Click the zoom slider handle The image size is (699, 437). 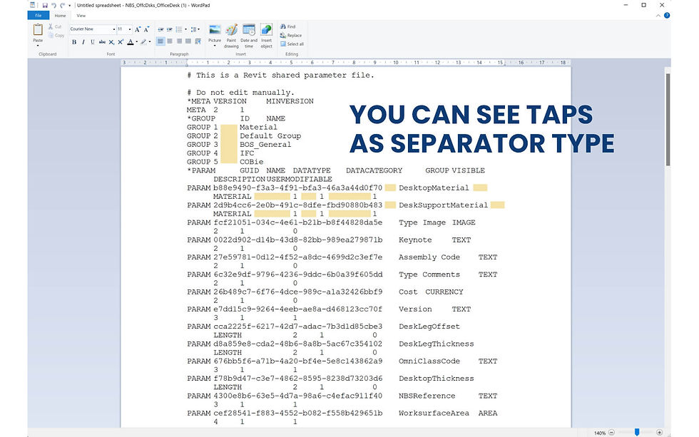[x=637, y=432]
